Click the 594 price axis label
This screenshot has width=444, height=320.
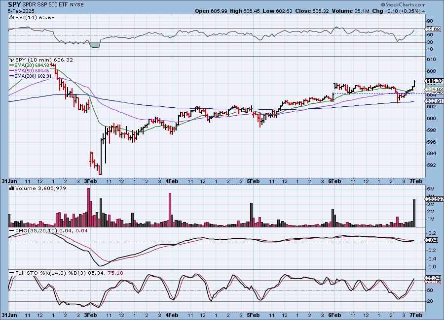pyautogui.click(x=432, y=154)
